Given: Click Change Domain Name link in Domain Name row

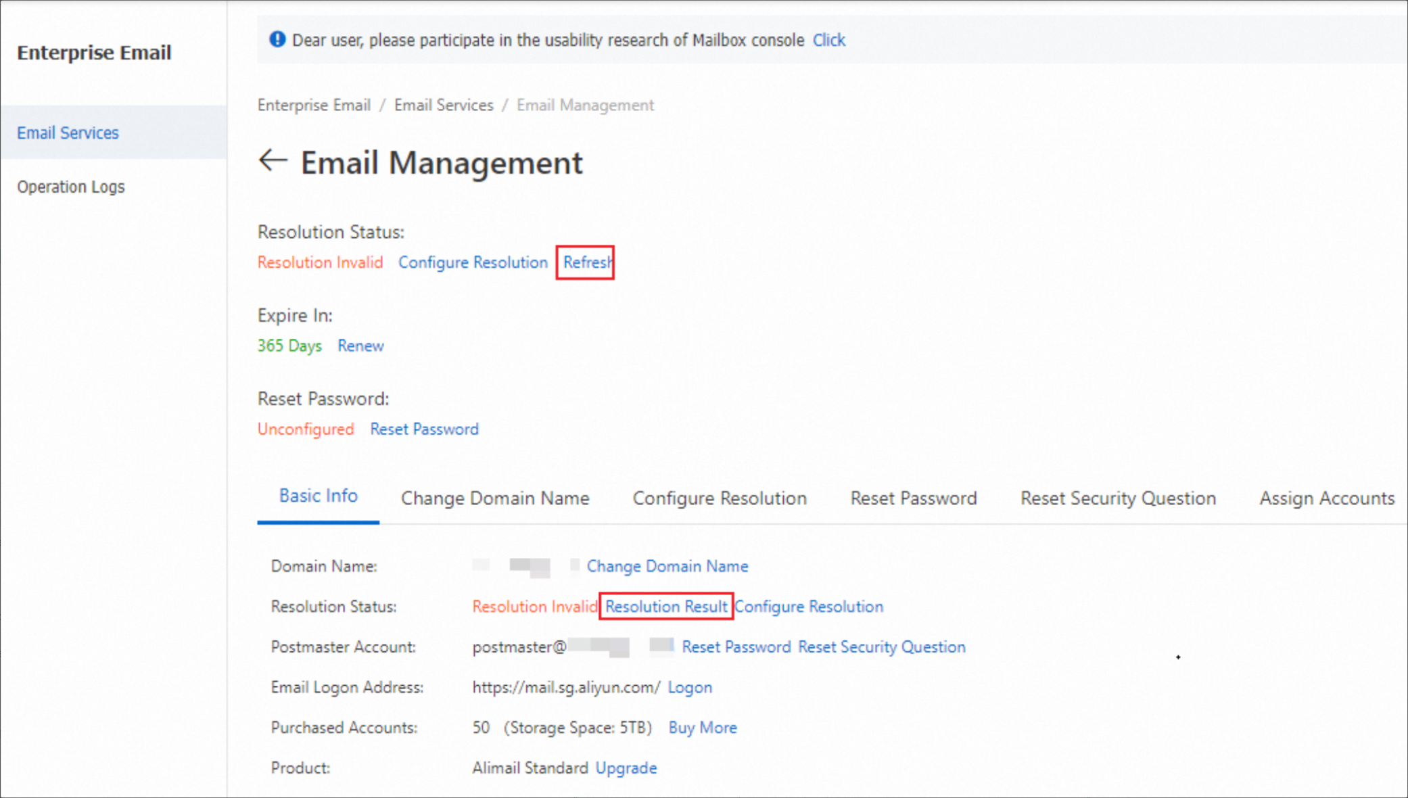Looking at the screenshot, I should [667, 566].
